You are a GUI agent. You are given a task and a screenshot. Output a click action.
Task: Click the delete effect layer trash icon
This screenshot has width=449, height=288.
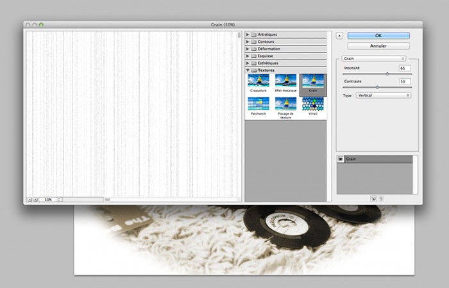tap(381, 198)
